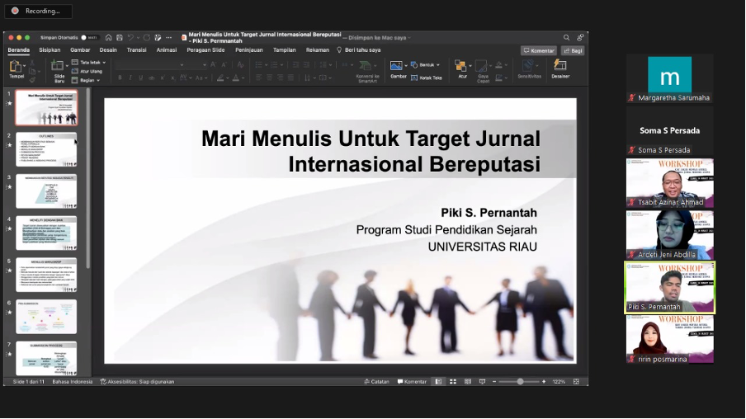
Task: Toggle the Catatan notes pane
Action: point(375,382)
